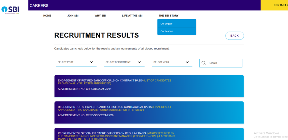Click the Select Year chevron arrow
This screenshot has height=140, width=288.
point(187,62)
